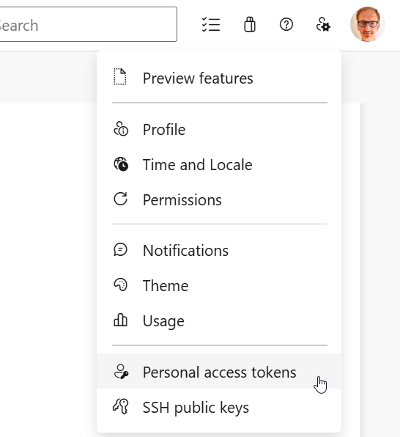Click the bar chart icon beside Usage

[121, 320]
